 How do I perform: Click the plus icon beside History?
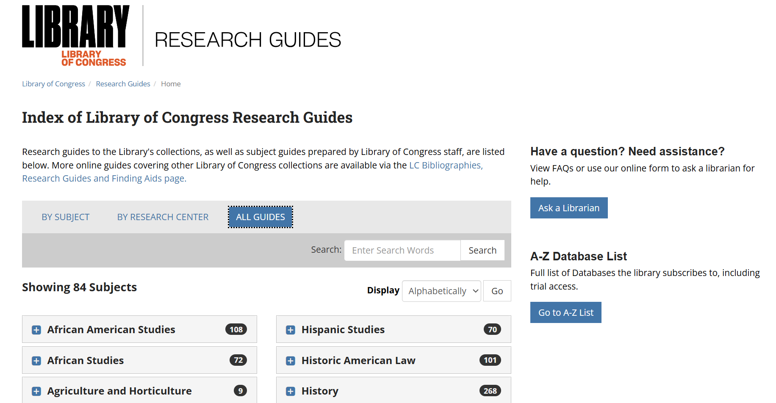(291, 391)
